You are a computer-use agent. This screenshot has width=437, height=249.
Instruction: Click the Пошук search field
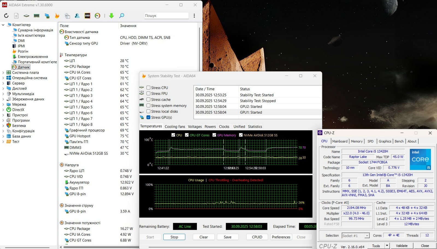166,16
